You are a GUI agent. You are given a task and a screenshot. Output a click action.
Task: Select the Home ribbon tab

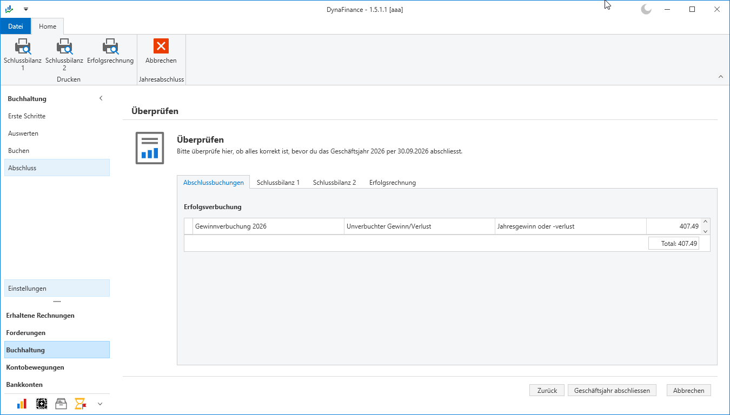coord(48,26)
